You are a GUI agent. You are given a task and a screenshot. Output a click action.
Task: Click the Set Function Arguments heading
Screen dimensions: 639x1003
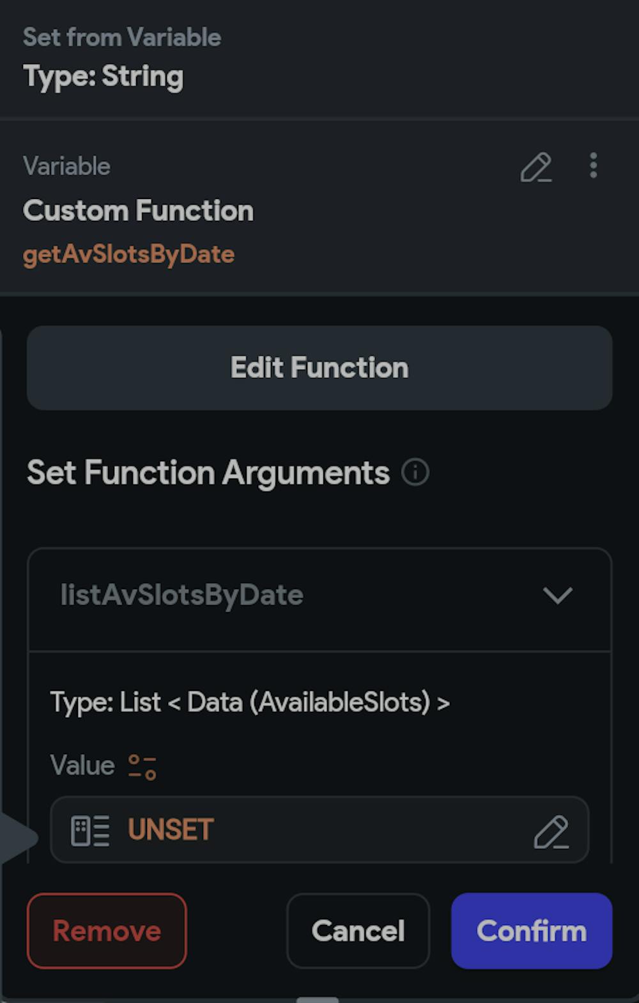208,473
